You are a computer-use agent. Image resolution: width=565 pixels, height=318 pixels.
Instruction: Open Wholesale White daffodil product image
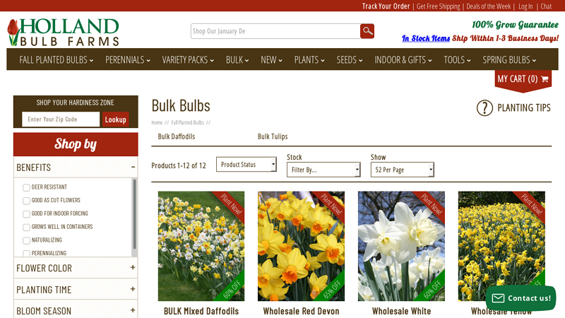401,246
